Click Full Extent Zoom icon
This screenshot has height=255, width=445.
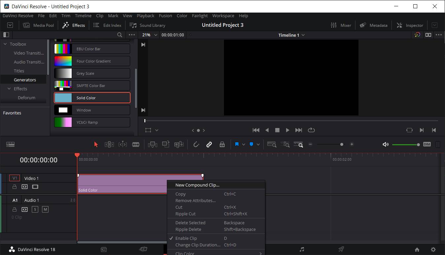coord(272,144)
